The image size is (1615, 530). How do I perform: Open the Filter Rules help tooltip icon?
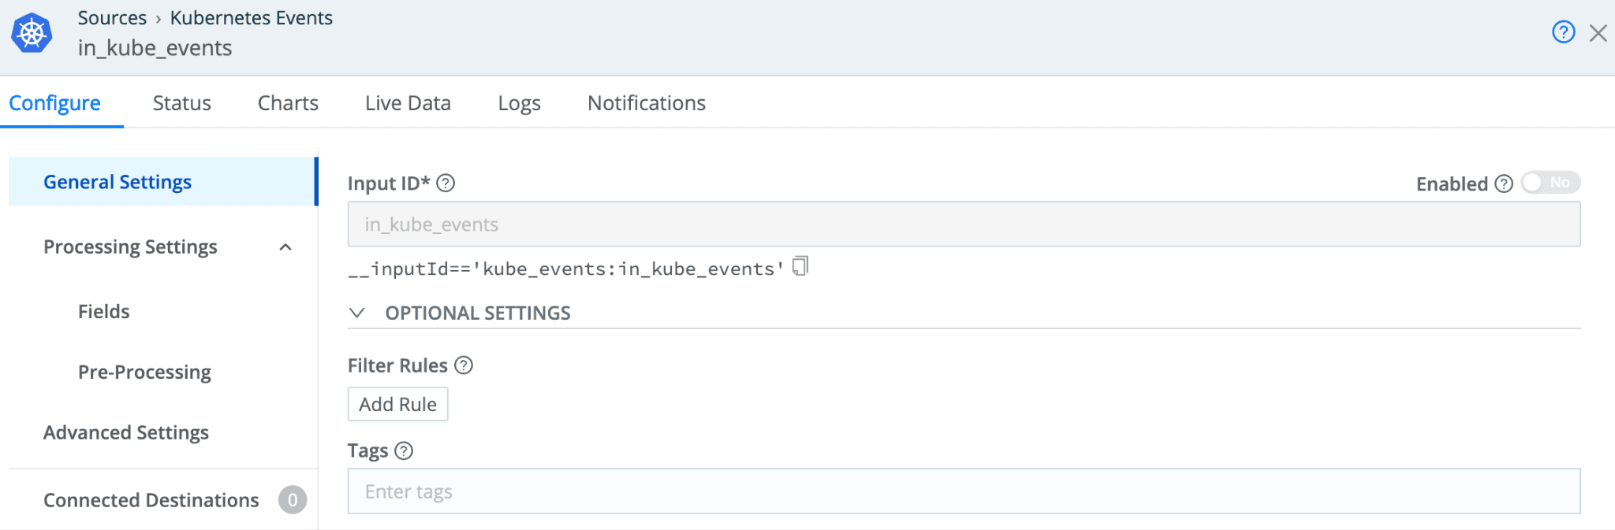pyautogui.click(x=464, y=365)
